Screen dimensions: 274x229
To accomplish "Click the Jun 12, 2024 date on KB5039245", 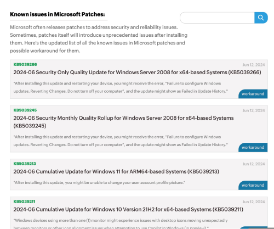I will [254, 110].
